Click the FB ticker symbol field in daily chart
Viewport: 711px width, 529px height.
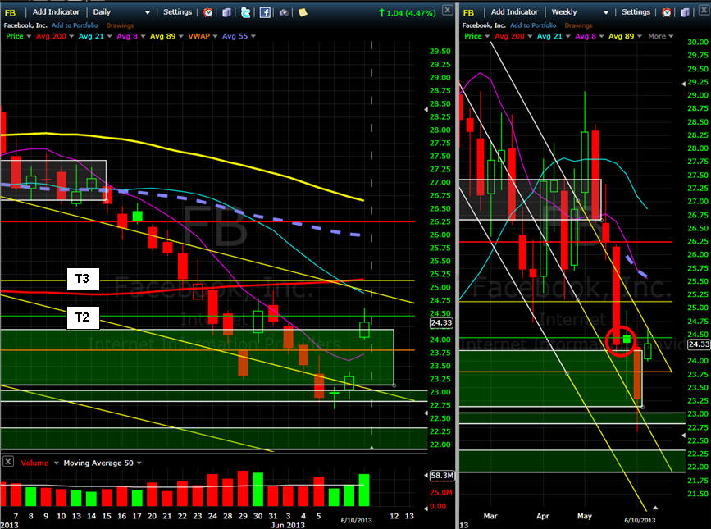pos(11,12)
